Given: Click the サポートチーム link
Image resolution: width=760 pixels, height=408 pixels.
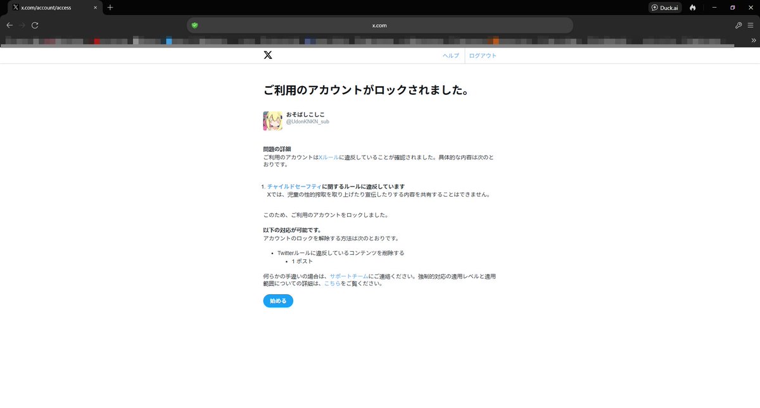Looking at the screenshot, I should click(349, 276).
